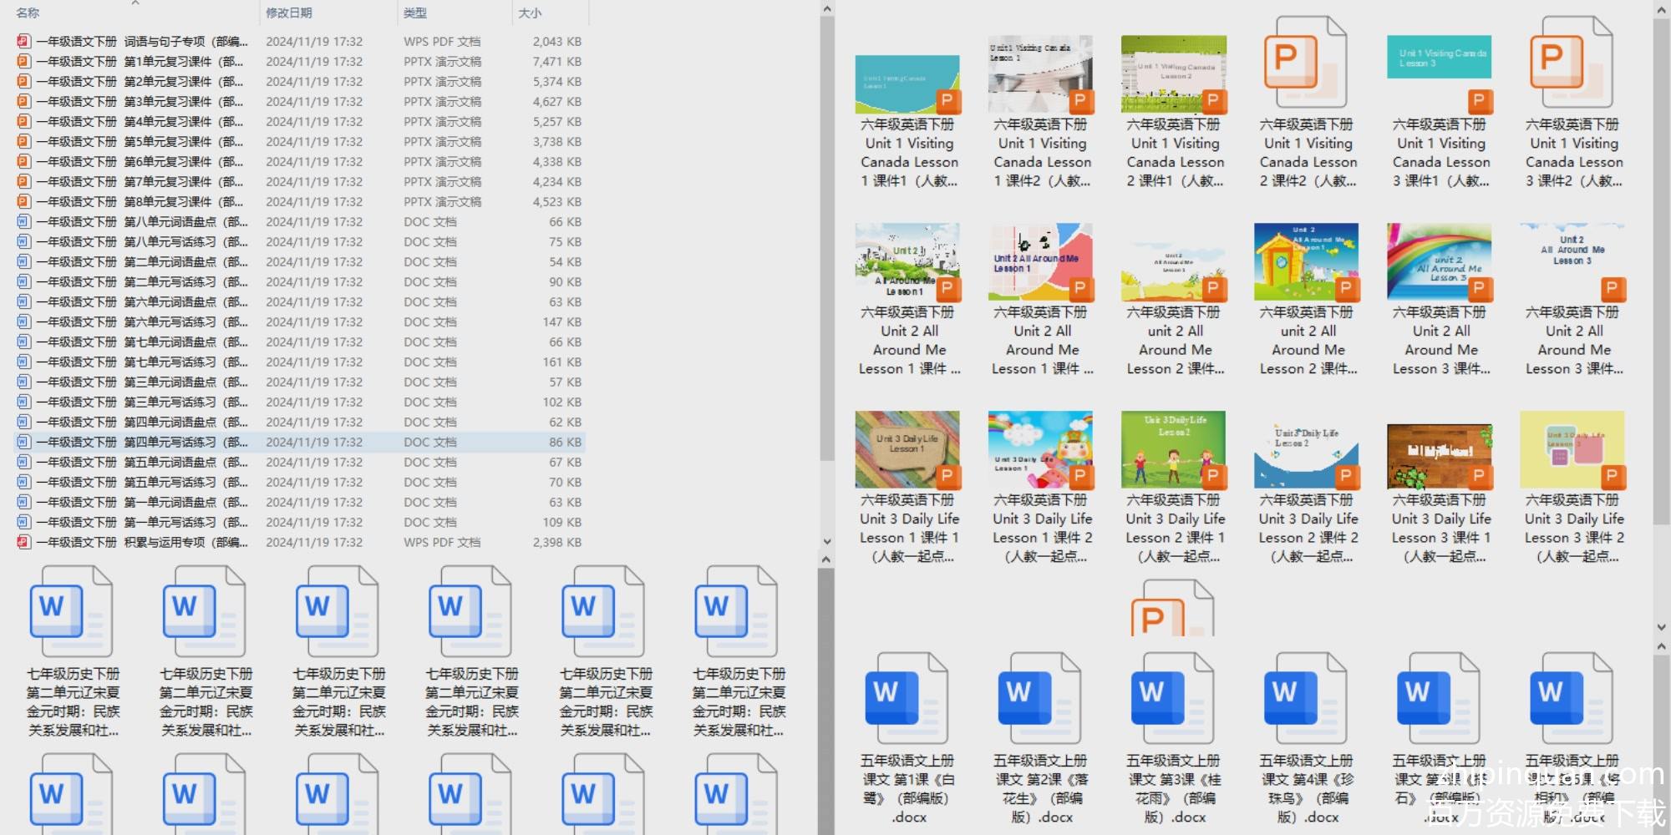Select the PPTX icon next to 第5单元复习课件

(x=23, y=141)
